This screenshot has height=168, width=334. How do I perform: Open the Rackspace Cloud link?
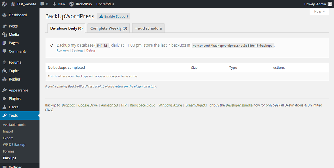tap(143, 105)
